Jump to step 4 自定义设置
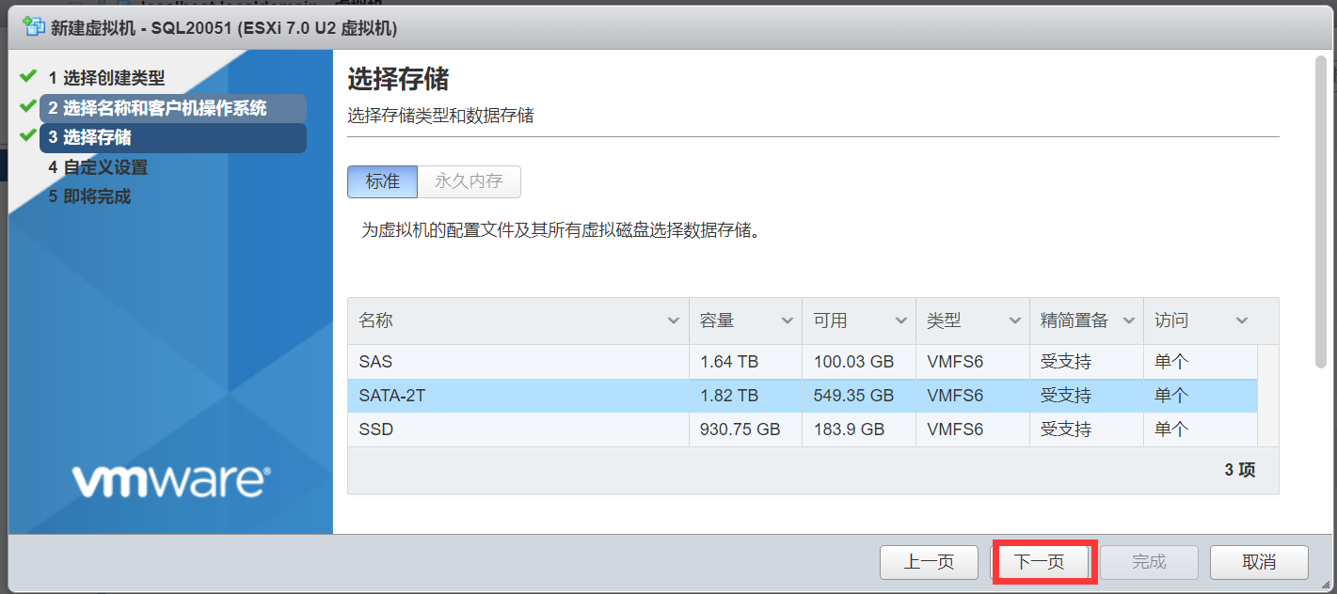 tap(105, 167)
